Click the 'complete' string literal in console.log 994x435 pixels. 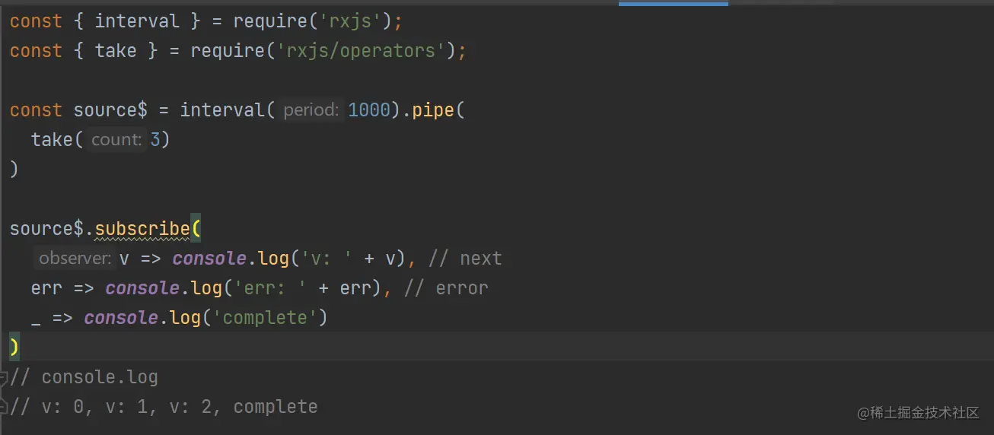coord(265,317)
